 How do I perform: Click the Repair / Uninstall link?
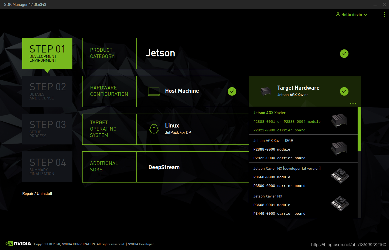37,194
